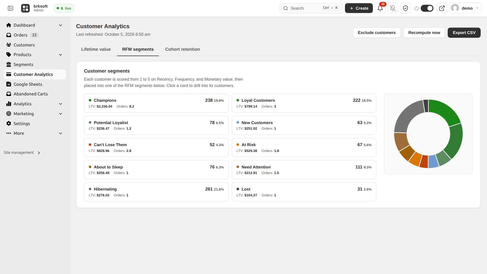The image size is (487, 274).
Task: Open the demo user dropdown
Action: 465,8
